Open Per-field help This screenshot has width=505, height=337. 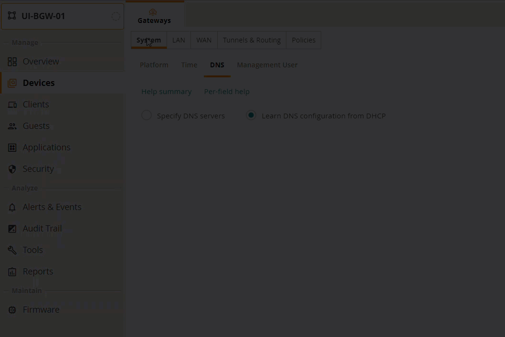(x=227, y=91)
